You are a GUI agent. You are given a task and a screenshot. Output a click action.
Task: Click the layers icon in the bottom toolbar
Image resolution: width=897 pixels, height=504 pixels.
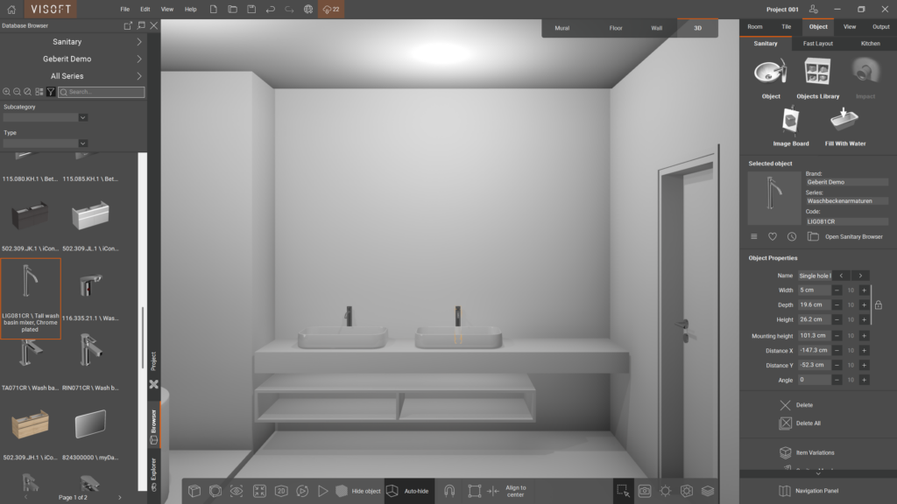coord(708,491)
